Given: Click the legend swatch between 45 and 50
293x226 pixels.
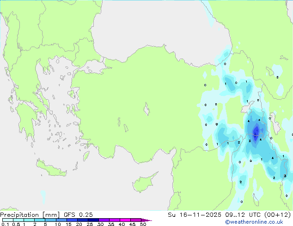Looking at the screenshot, I should 138,220.
